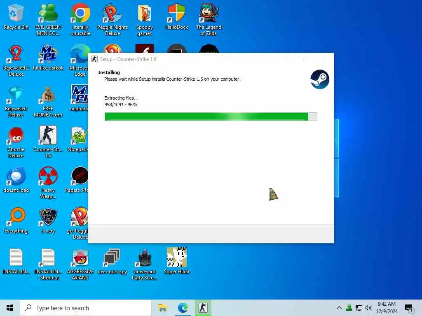The width and height of the screenshot is (422, 316).
Task: Open 'deez nuts spy' shortcut
Action: [112, 261]
